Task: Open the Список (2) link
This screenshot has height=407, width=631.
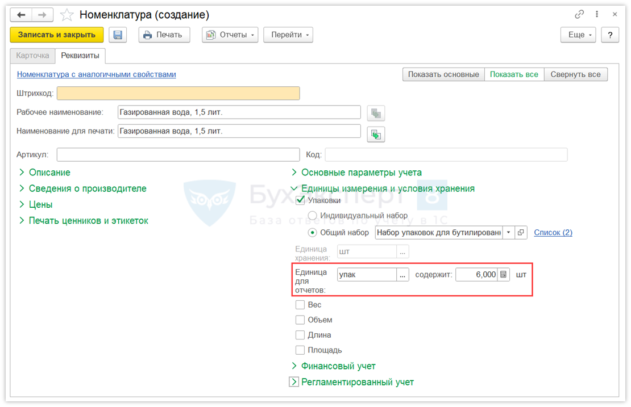Action: (x=553, y=232)
